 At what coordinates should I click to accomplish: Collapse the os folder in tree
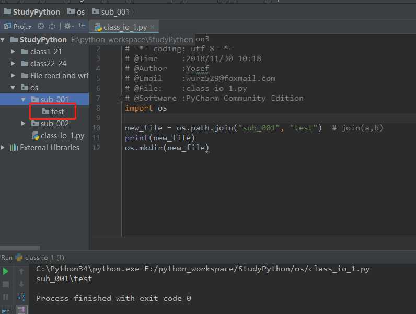click(x=13, y=88)
